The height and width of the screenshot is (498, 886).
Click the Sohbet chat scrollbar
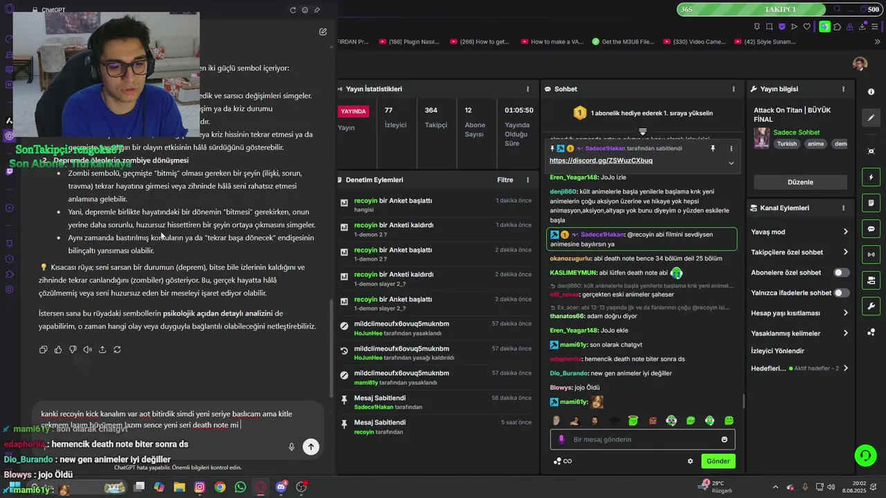pyautogui.click(x=744, y=401)
